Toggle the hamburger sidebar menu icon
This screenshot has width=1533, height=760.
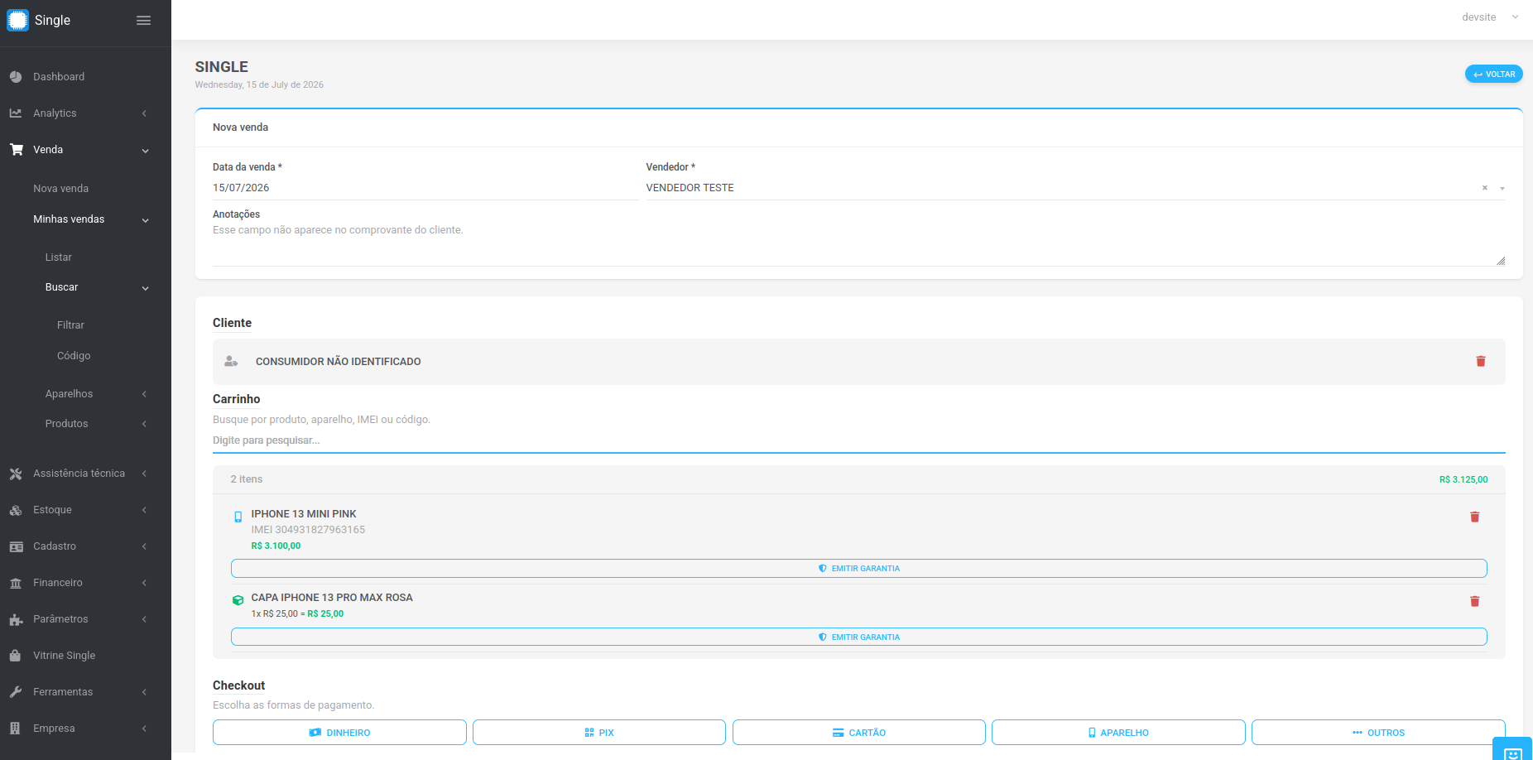143,21
